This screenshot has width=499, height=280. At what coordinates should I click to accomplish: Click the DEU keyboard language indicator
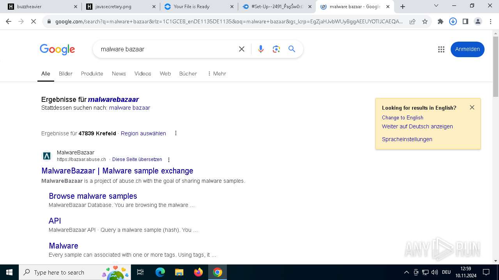pyautogui.click(x=446, y=272)
